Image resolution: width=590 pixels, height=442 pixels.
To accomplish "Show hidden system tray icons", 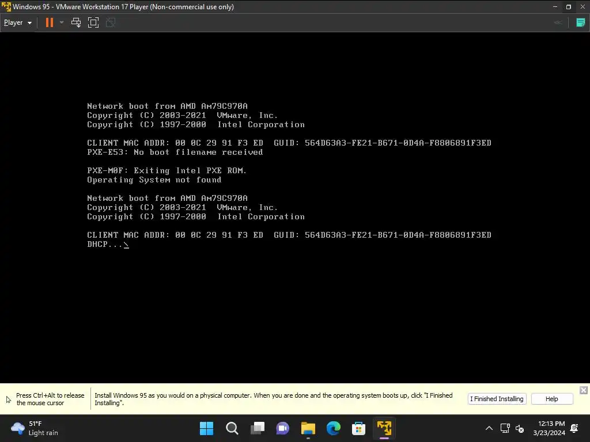I will 489,428.
